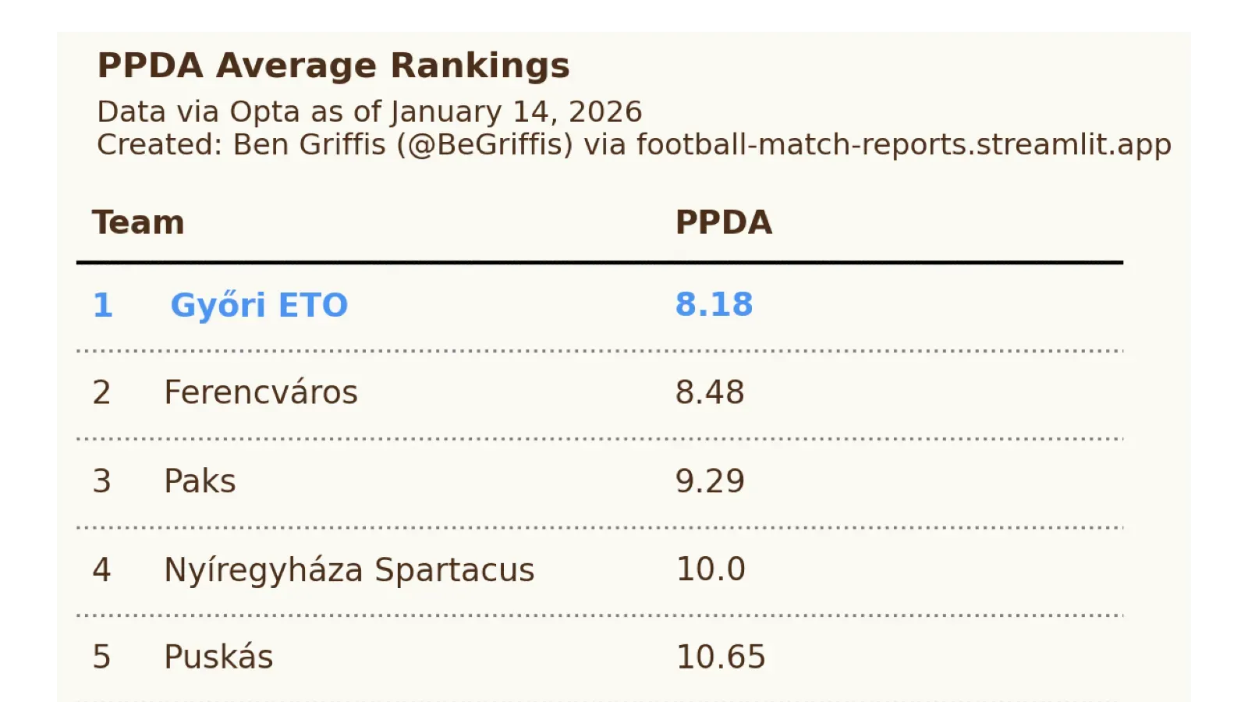Click the 10.65 PPDA value

(721, 657)
